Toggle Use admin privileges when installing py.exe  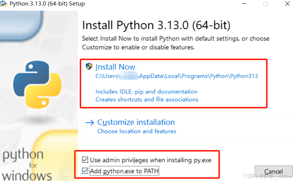[x=85, y=160]
